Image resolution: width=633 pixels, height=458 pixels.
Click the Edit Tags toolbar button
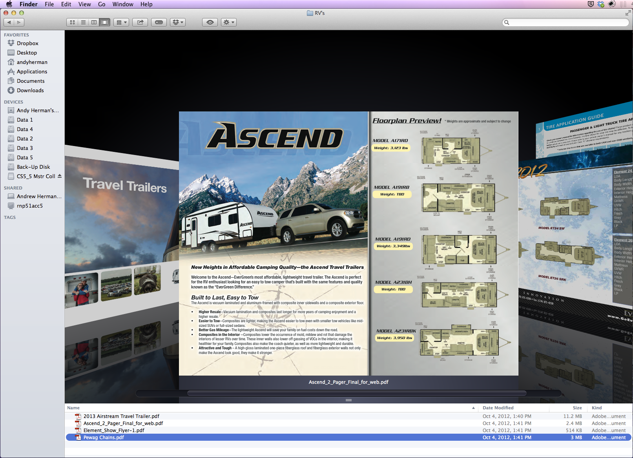(x=159, y=22)
